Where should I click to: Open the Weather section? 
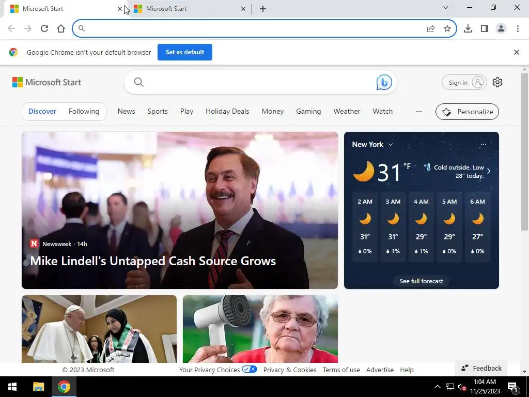coord(347,112)
